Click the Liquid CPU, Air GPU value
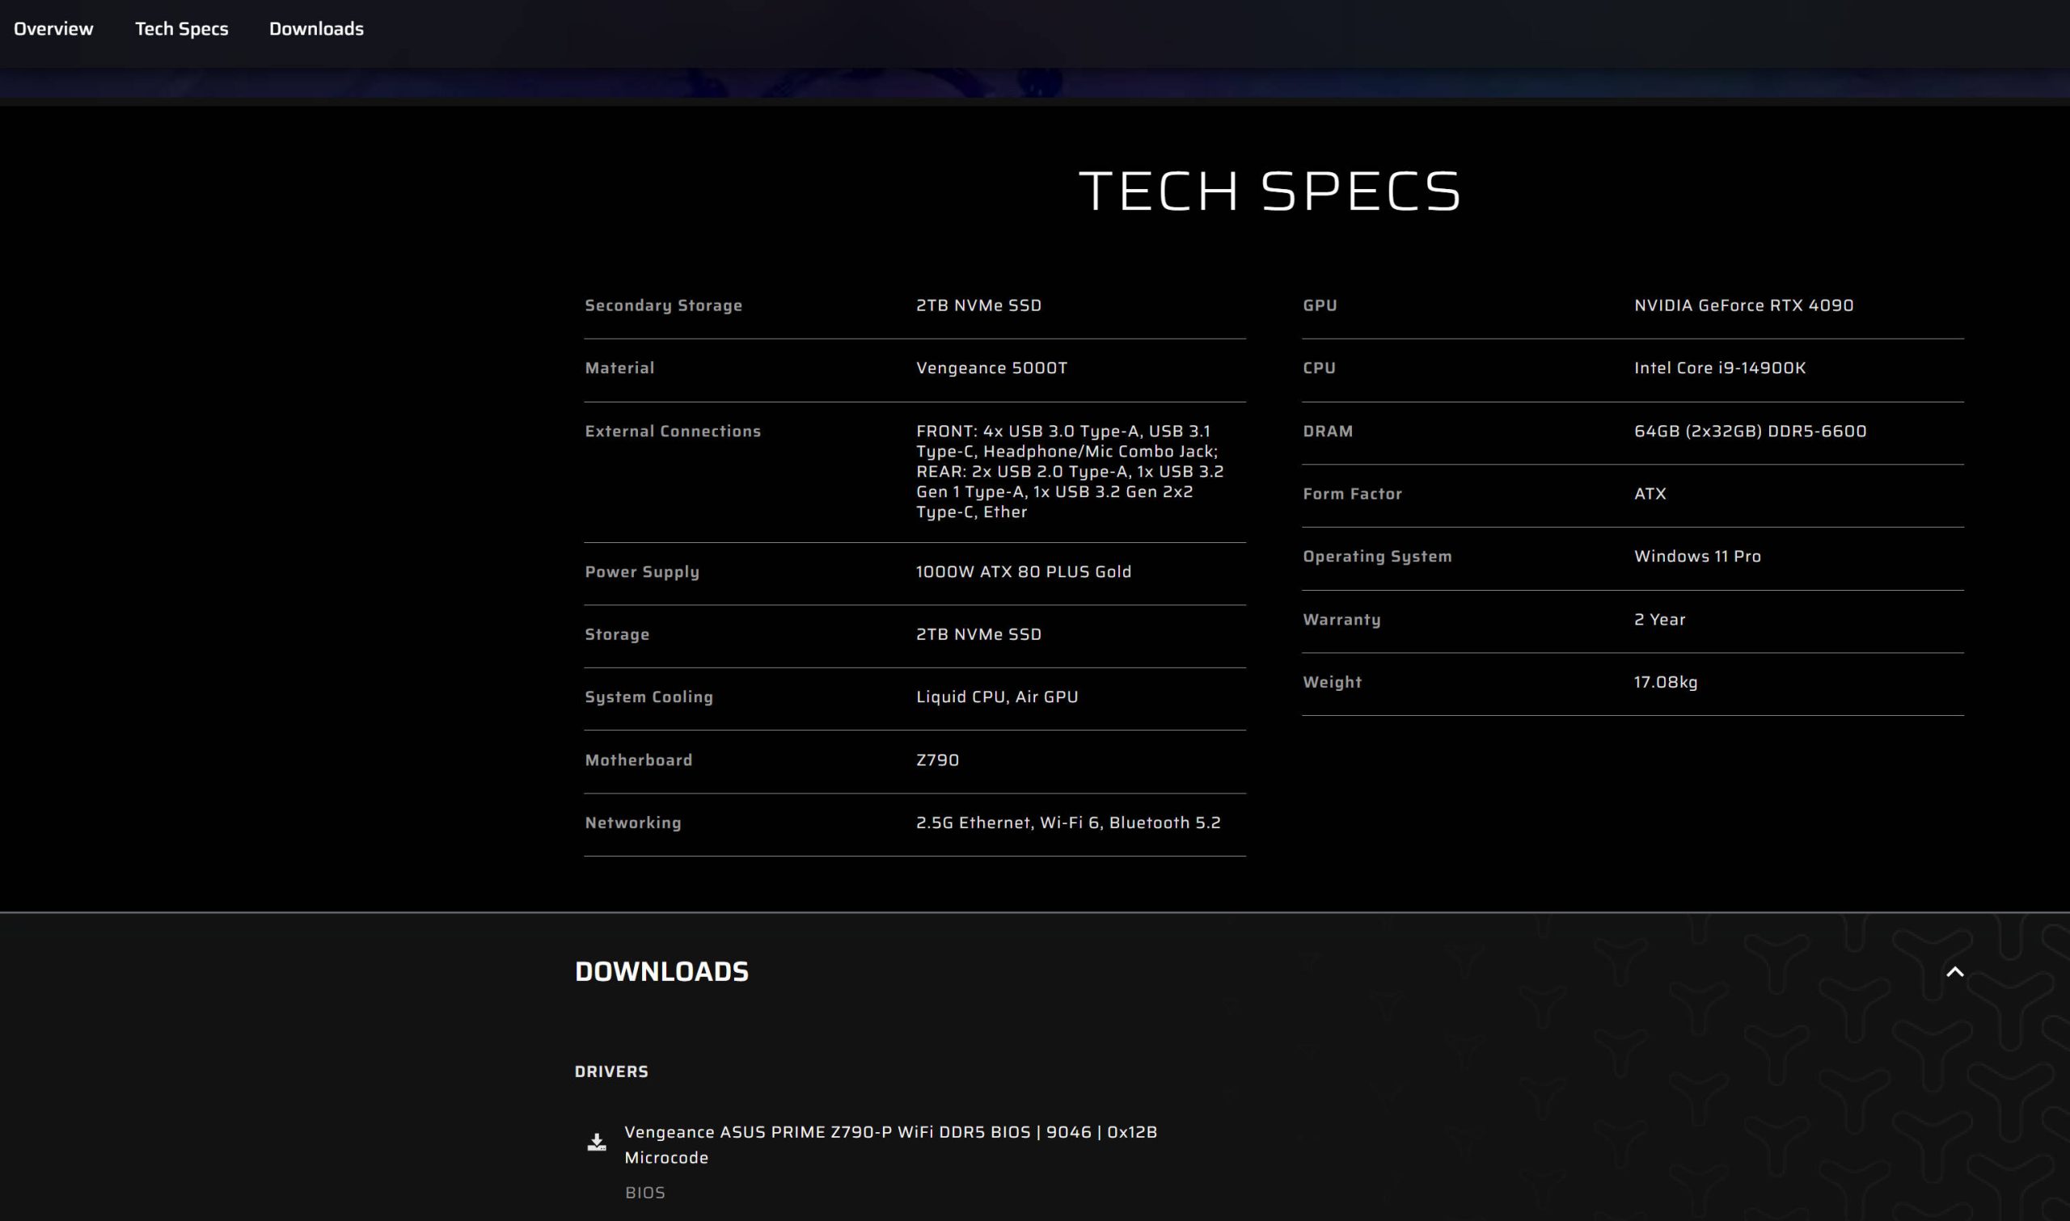This screenshot has width=2070, height=1221. pos(997,697)
